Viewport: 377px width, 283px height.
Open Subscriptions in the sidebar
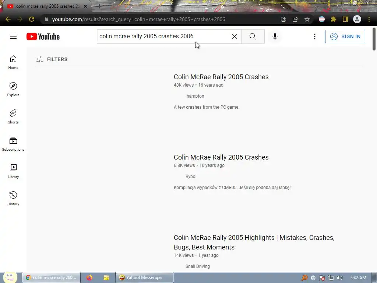click(13, 144)
